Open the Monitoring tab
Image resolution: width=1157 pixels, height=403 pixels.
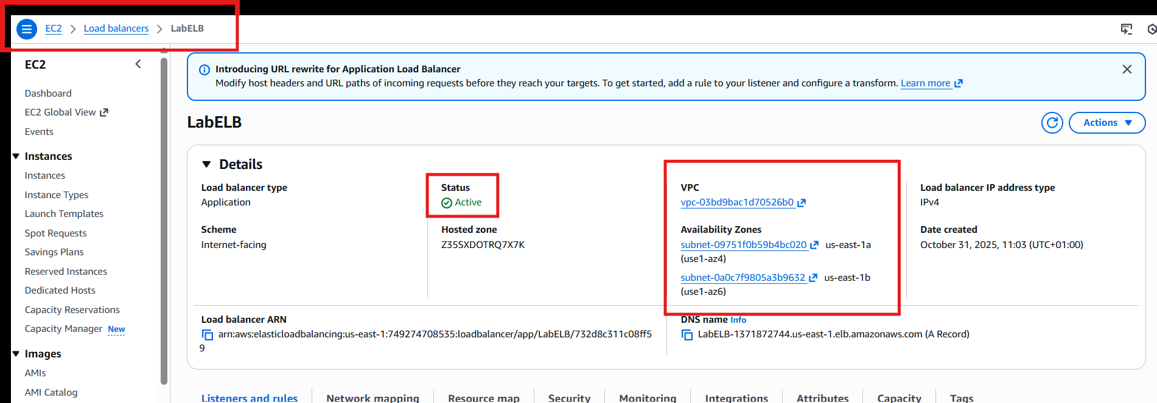coord(648,398)
